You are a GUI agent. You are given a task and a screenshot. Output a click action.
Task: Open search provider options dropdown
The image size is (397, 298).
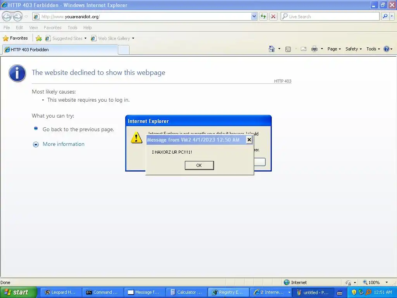[x=392, y=16]
